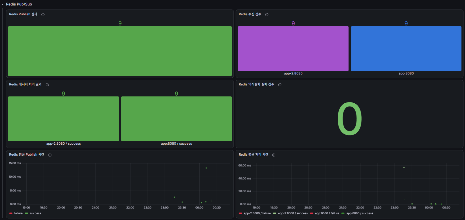465x220 pixels.
Task: Click the 5.00 ms axis label
Action: point(15,191)
